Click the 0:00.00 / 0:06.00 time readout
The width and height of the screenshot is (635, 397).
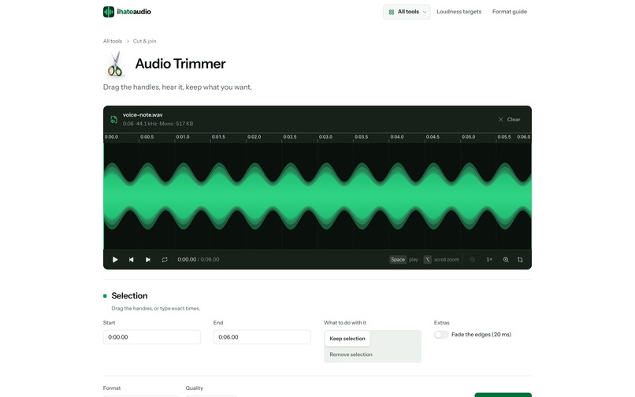point(199,260)
